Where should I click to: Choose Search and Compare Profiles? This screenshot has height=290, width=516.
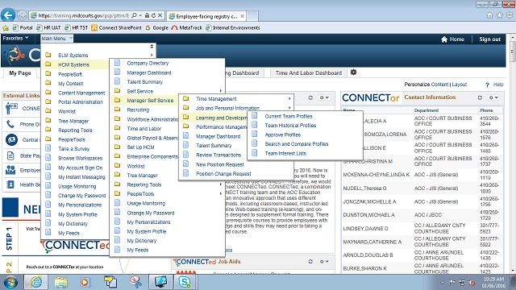[x=296, y=143]
